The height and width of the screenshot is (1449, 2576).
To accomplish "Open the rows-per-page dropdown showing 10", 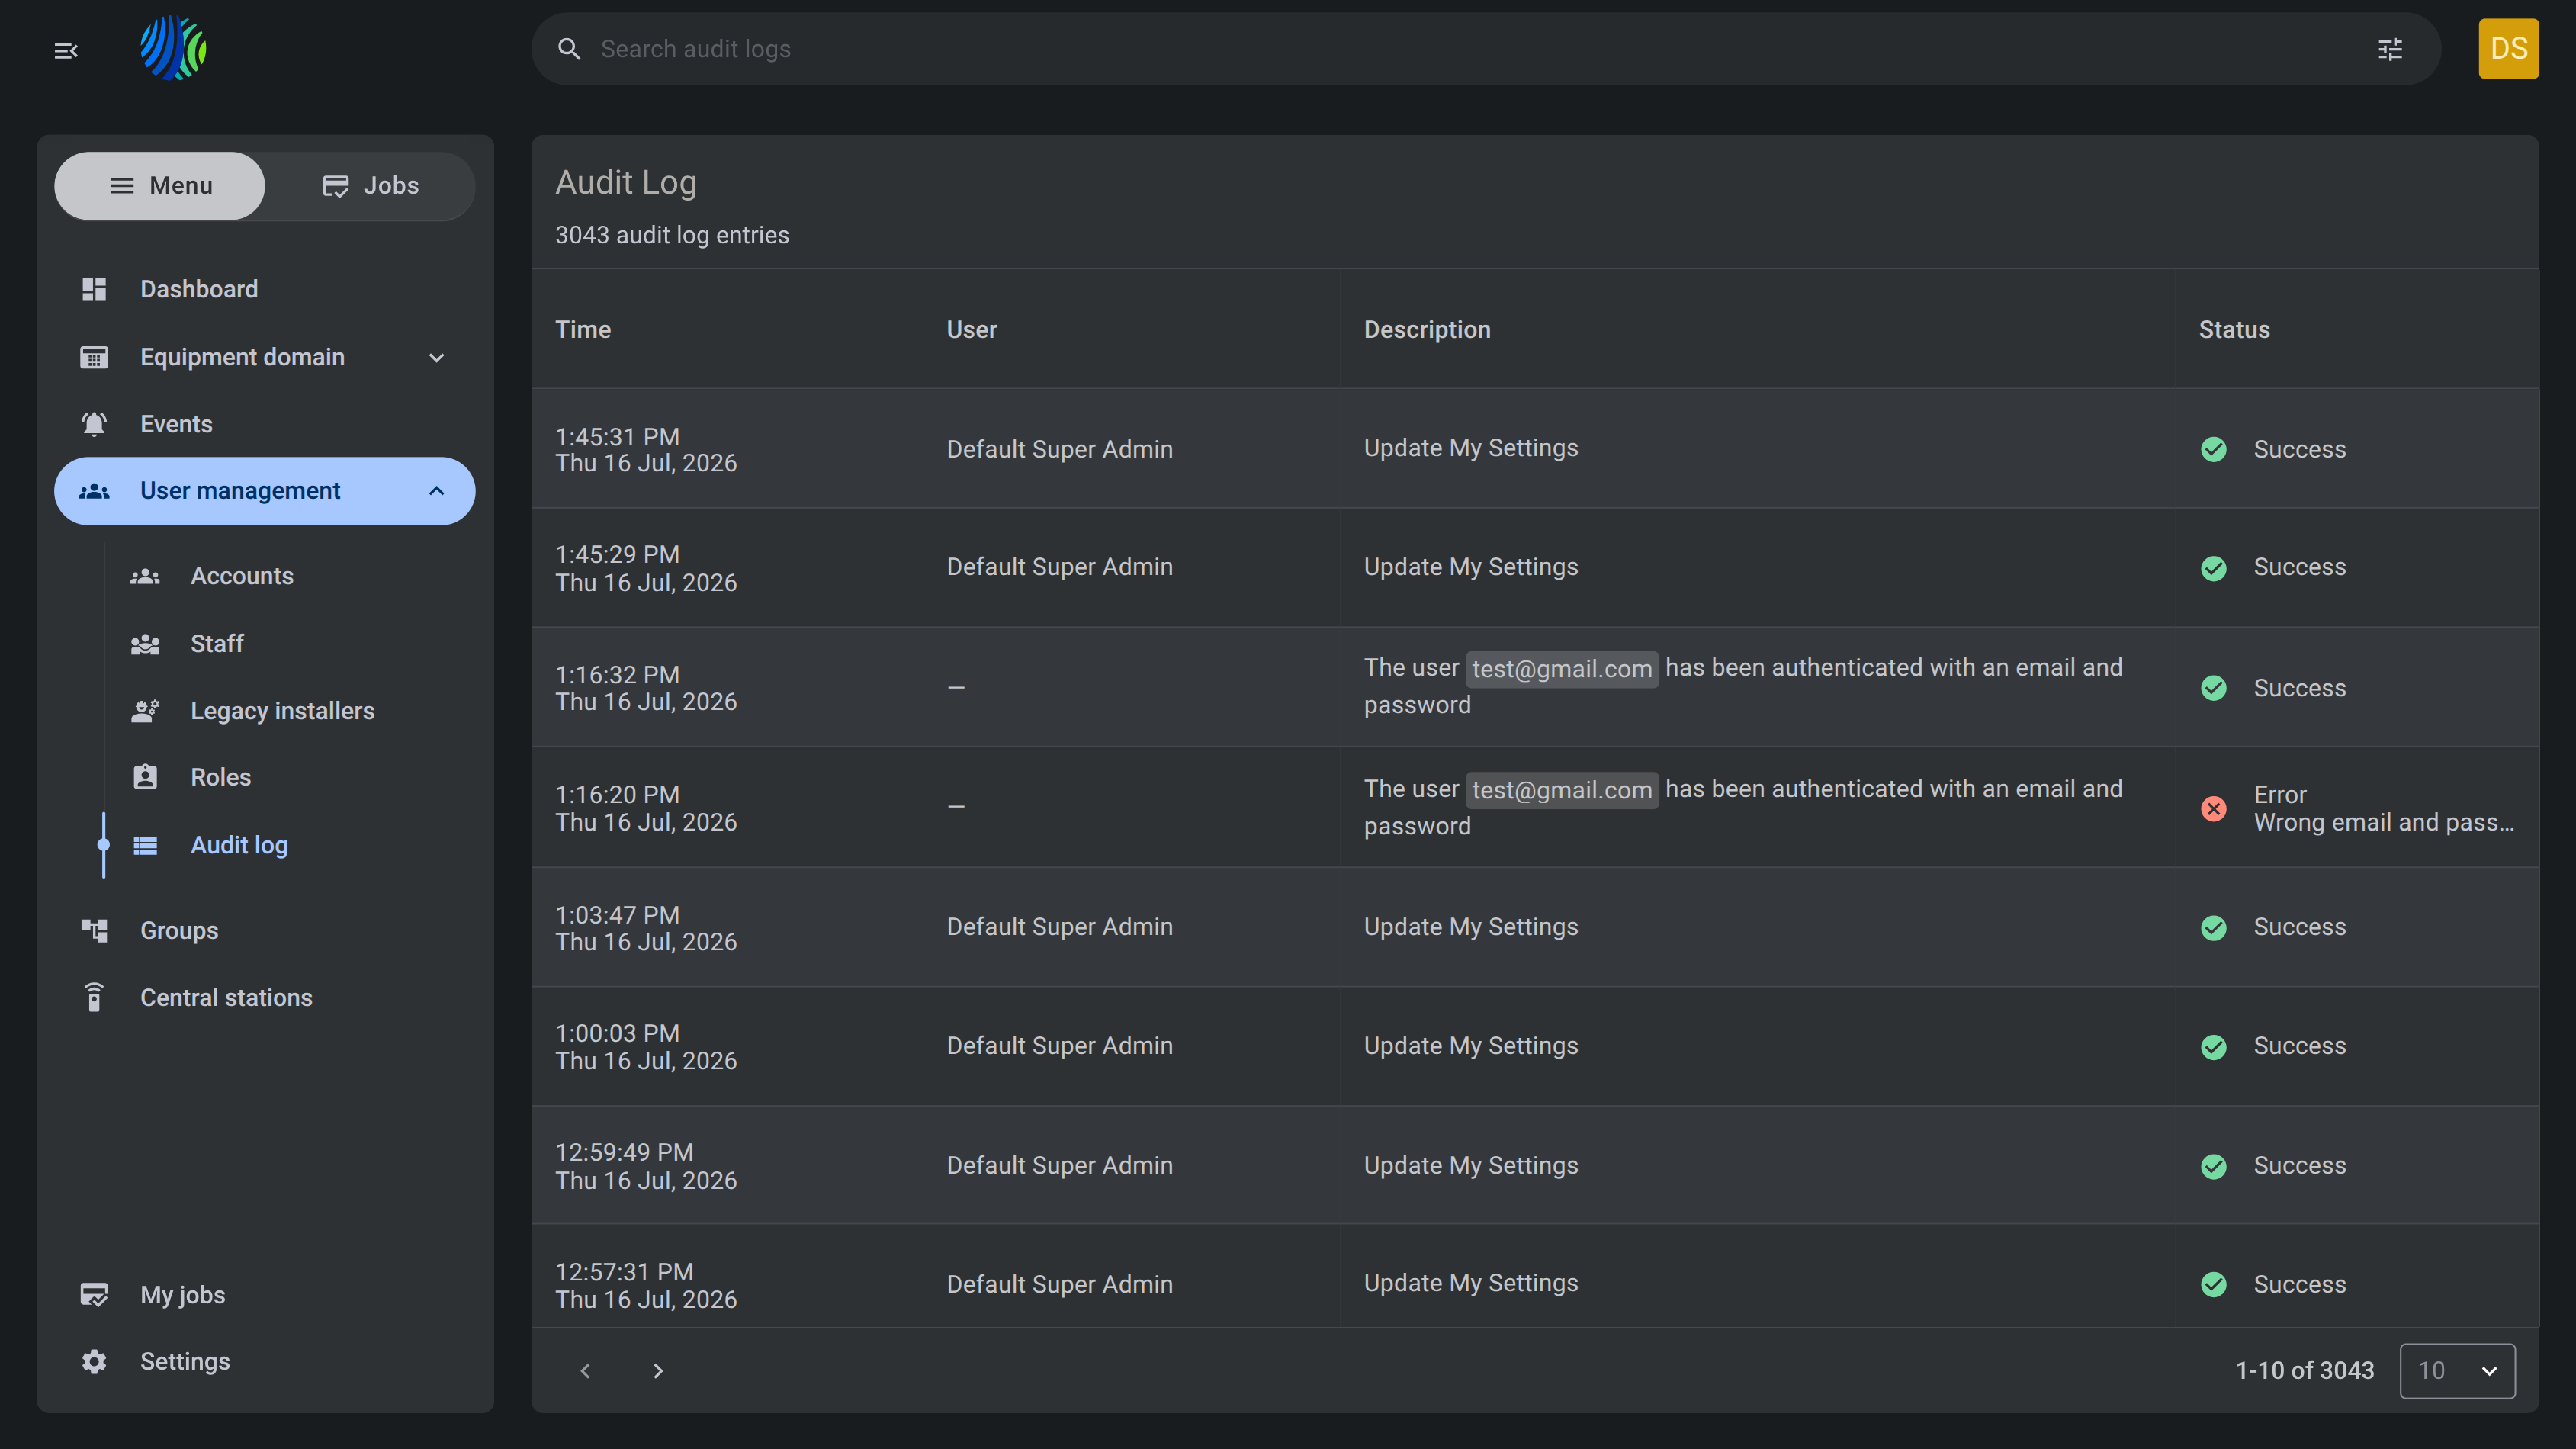I will coord(2457,1370).
